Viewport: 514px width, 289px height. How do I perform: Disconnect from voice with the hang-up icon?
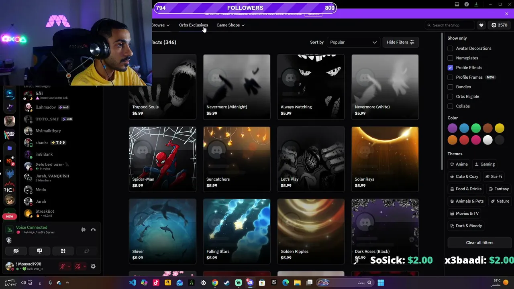[93, 230]
